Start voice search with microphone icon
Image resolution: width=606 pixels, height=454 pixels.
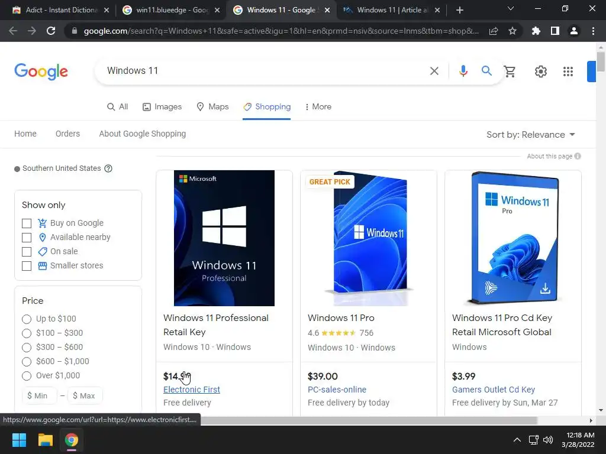click(463, 71)
